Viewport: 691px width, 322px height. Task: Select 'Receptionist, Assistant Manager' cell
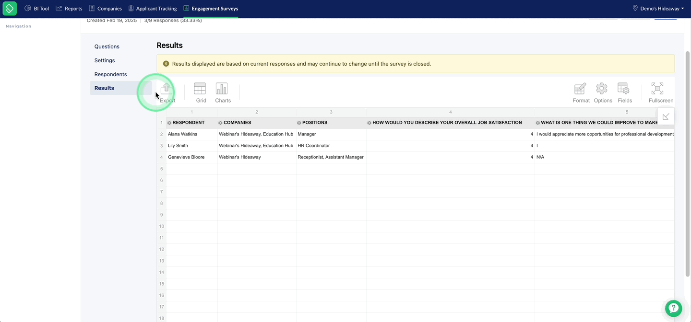point(331,157)
